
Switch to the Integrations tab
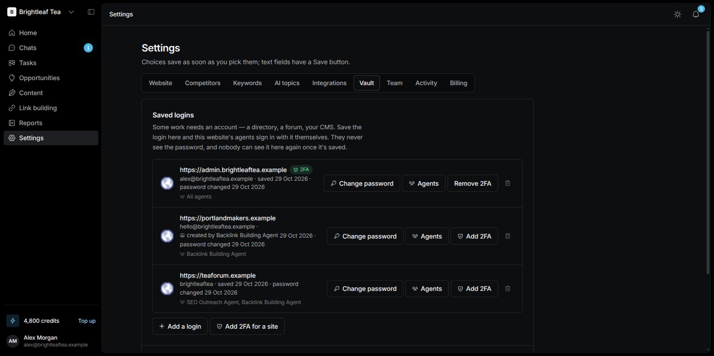pos(329,83)
